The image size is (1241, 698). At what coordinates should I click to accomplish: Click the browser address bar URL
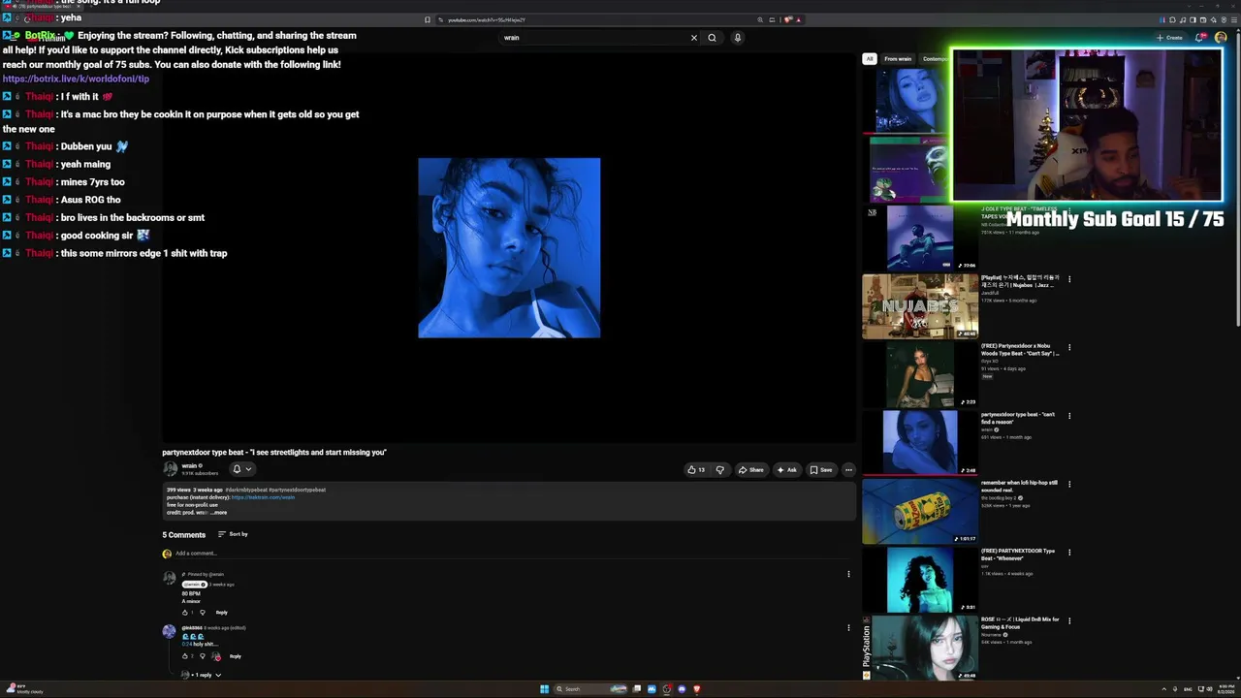487,19
